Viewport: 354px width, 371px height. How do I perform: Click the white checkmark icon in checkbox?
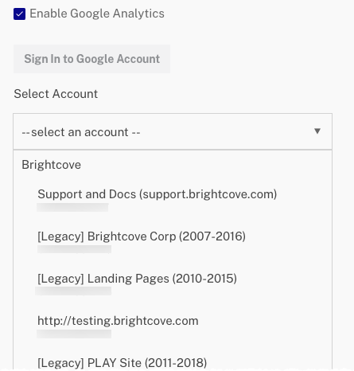(x=19, y=14)
